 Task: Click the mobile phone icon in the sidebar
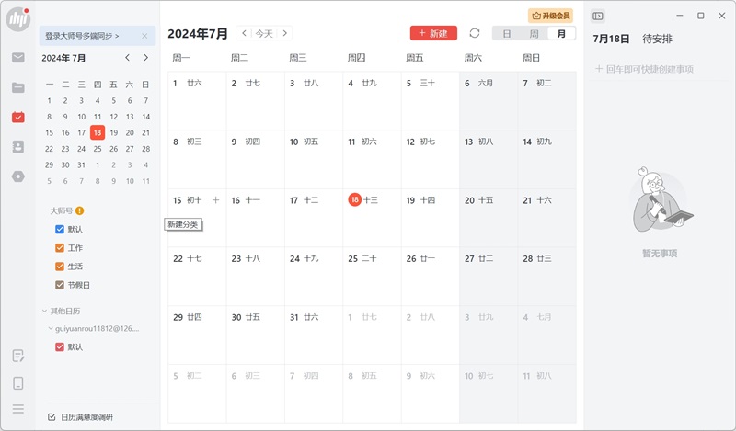point(18,383)
